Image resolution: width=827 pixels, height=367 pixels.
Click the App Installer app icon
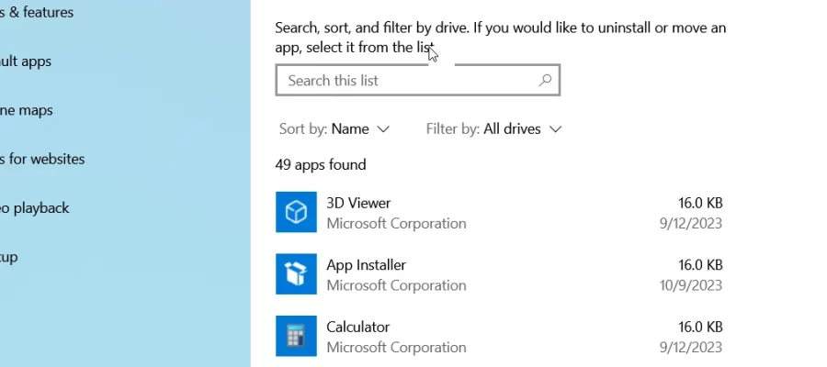296,274
